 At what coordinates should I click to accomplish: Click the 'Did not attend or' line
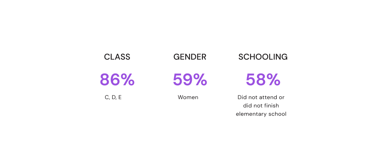click(x=261, y=97)
